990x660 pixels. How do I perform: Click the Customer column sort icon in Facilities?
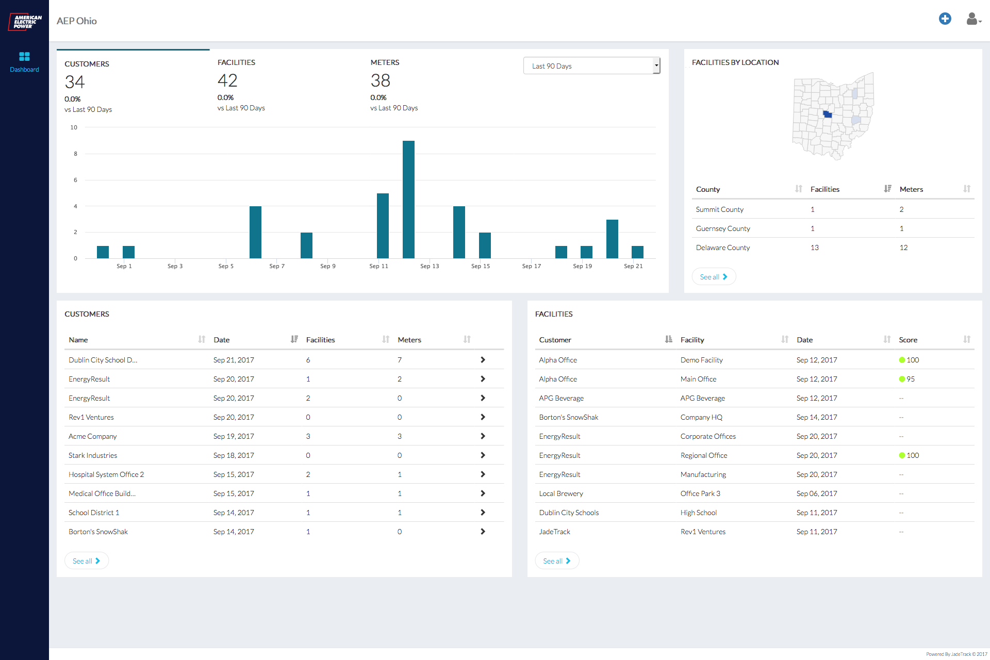coord(667,340)
